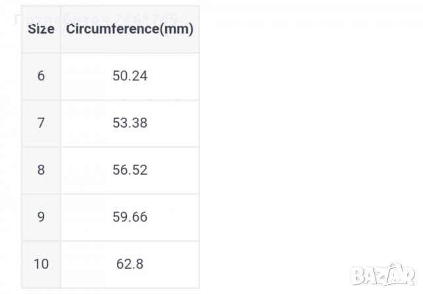Click the 62.8 circumference value
423x294 pixels.
[x=130, y=264]
